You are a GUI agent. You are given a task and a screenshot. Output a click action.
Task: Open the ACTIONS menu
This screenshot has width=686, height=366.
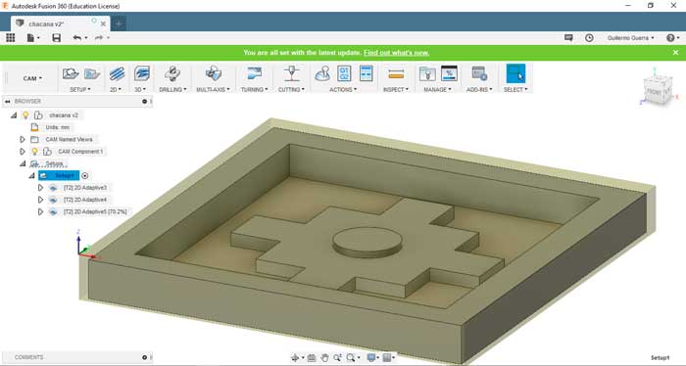tap(343, 89)
